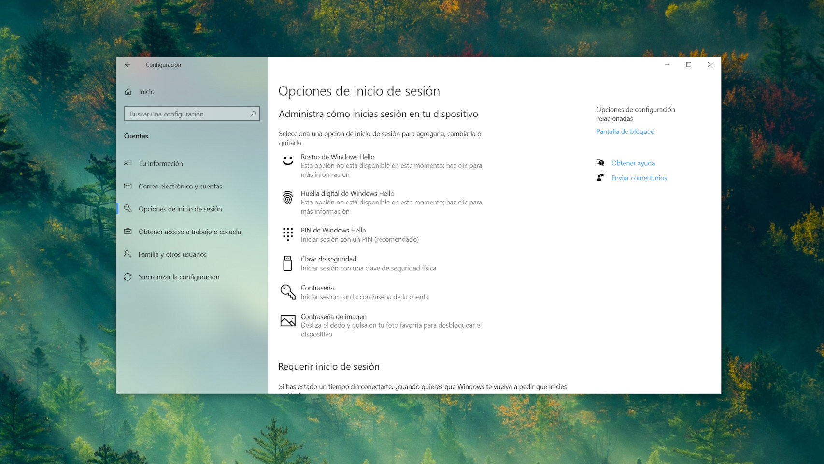824x464 pixels.
Task: Click the search magnifier in Buscar una configuración
Action: click(x=253, y=114)
